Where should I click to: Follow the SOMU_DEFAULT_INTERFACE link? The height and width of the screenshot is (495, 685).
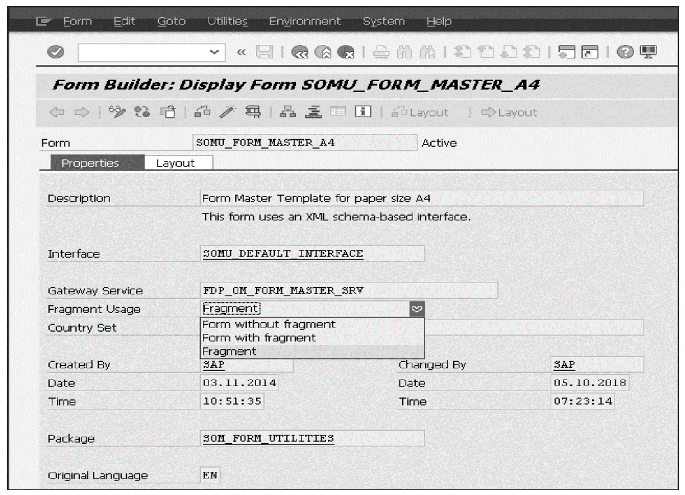coord(283,253)
